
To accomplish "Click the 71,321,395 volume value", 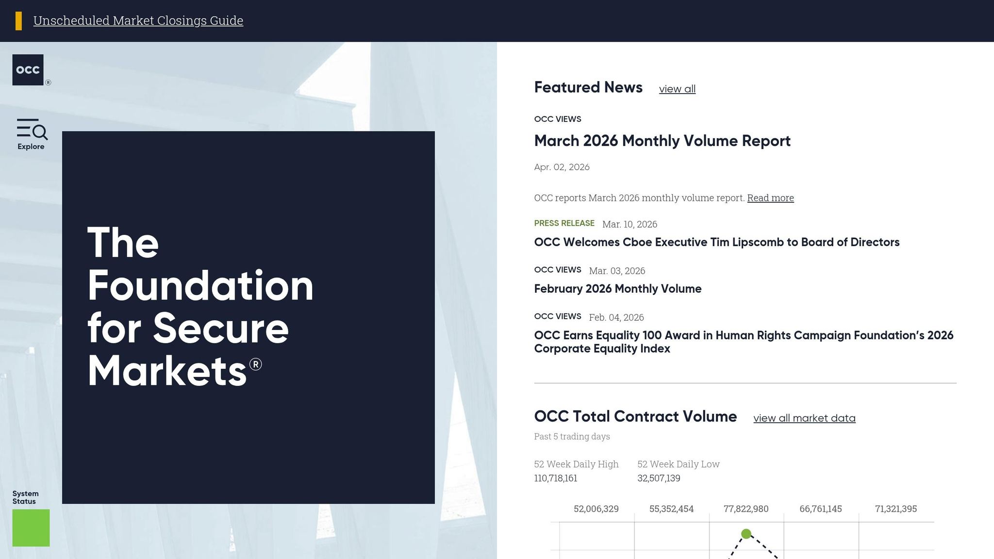I will pyautogui.click(x=896, y=509).
